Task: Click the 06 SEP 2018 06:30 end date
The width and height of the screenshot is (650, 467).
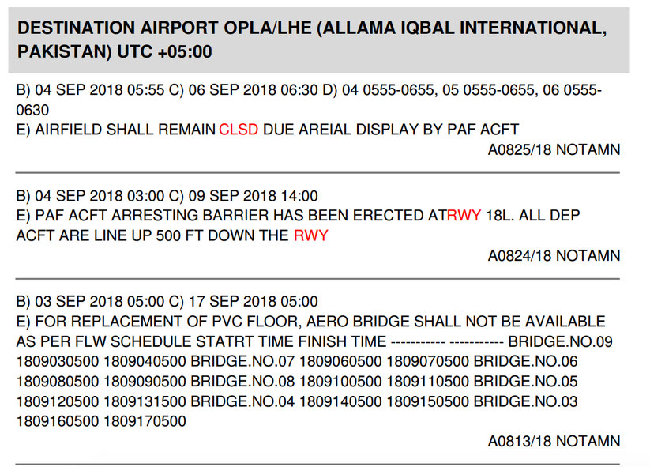Action: (x=253, y=90)
